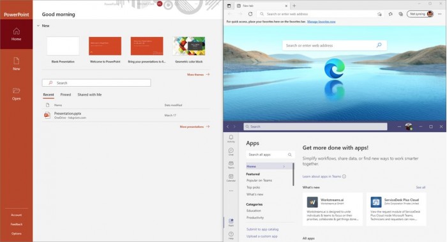Switch to the Pinned tab
Image resolution: width=447 pixels, height=242 pixels.
pos(66,95)
